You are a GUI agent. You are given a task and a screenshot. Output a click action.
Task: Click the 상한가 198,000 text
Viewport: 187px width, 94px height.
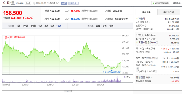(x=89, y=11)
